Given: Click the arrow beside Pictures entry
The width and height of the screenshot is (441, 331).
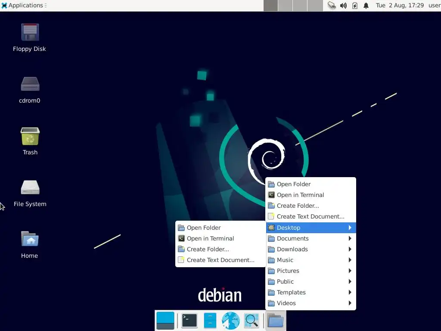Looking at the screenshot, I should click(x=350, y=271).
